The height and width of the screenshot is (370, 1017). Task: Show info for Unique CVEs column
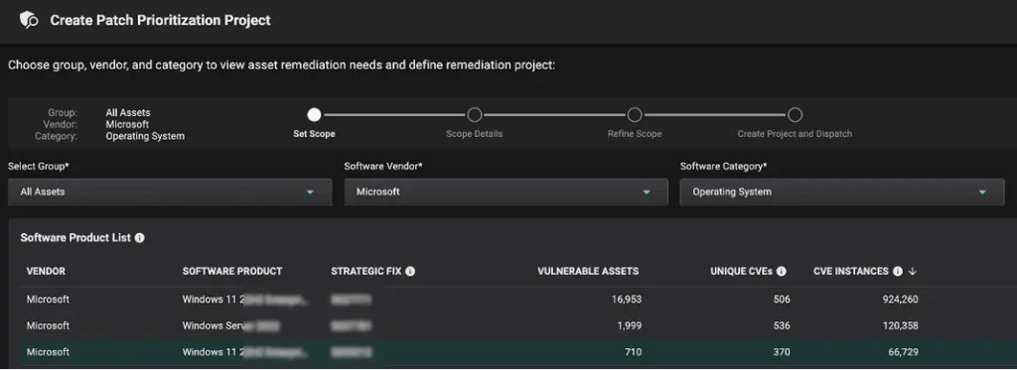pyautogui.click(x=782, y=272)
